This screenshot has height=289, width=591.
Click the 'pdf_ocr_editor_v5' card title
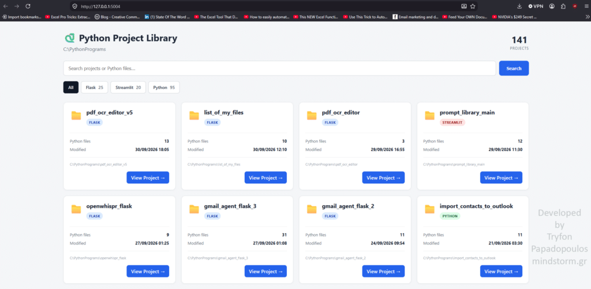[x=110, y=112]
